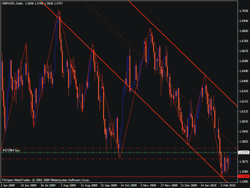Click the 22 Sep 2009 date label
The height and width of the screenshot is (188, 250).
(108, 185)
